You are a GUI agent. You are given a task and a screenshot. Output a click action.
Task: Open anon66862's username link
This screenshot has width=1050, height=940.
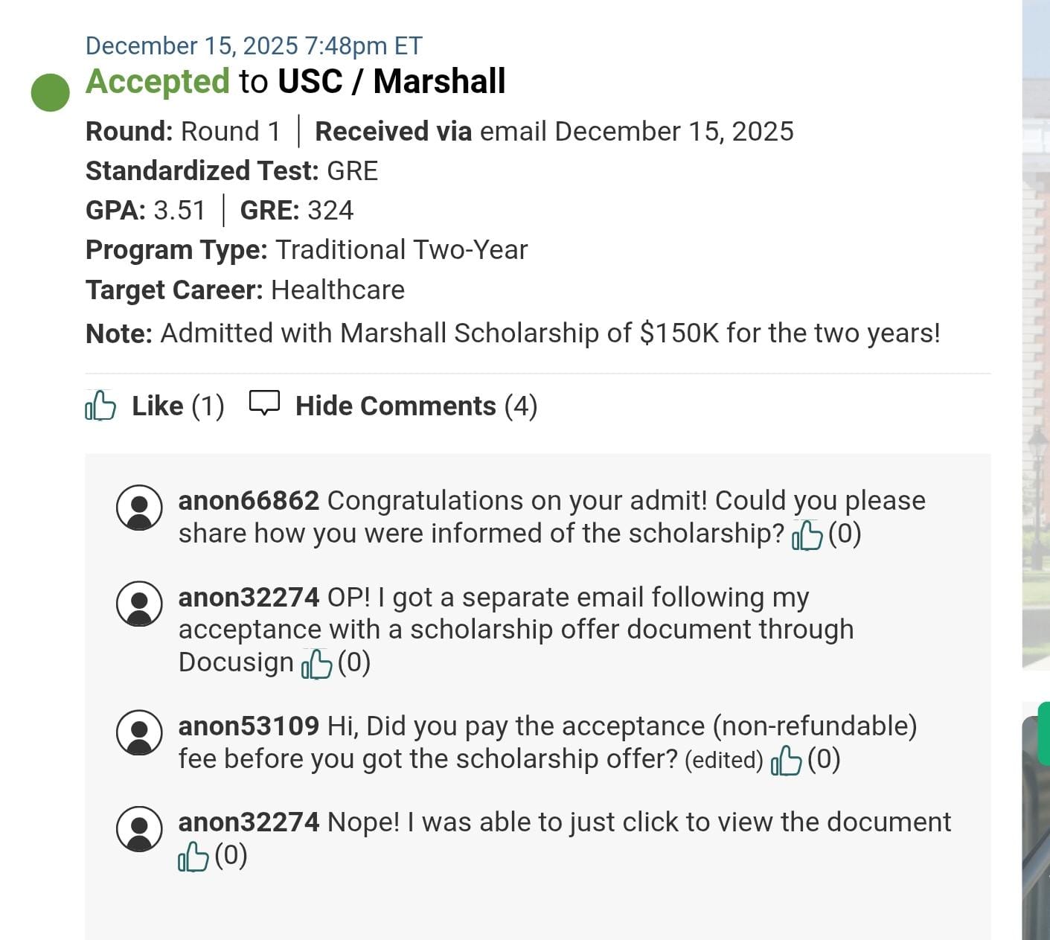coord(249,501)
